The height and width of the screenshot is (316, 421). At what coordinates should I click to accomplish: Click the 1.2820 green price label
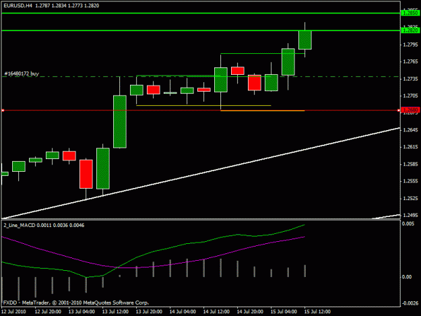(410, 30)
